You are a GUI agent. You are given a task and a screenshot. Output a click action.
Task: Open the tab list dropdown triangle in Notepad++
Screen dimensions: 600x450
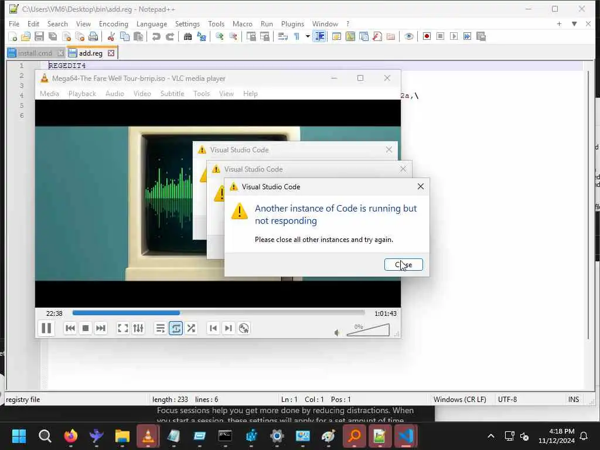pyautogui.click(x=574, y=23)
